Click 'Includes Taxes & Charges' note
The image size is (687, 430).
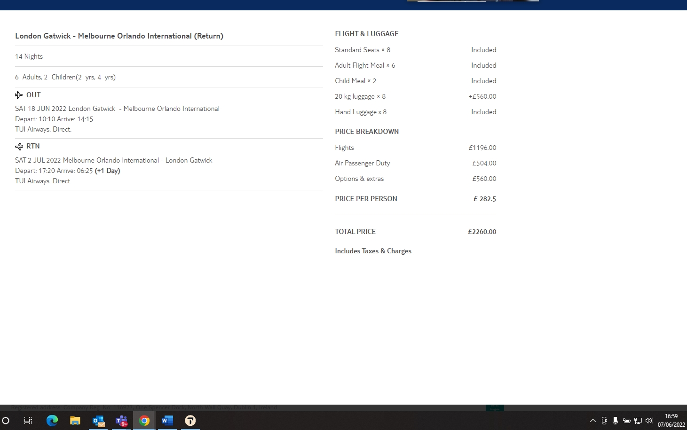[373, 251]
